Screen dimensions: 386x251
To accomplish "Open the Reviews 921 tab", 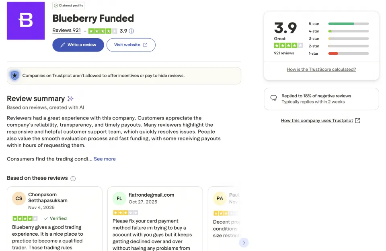I will (x=66, y=30).
